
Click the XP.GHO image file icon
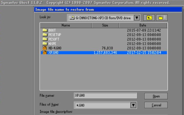45,53
